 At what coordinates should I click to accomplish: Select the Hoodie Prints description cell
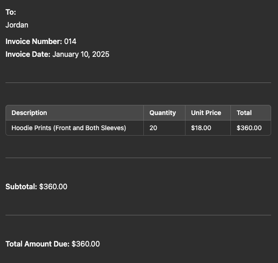click(x=75, y=128)
